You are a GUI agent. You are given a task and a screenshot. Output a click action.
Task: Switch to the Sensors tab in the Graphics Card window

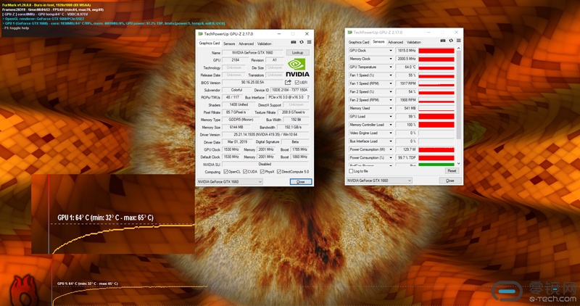coord(229,44)
